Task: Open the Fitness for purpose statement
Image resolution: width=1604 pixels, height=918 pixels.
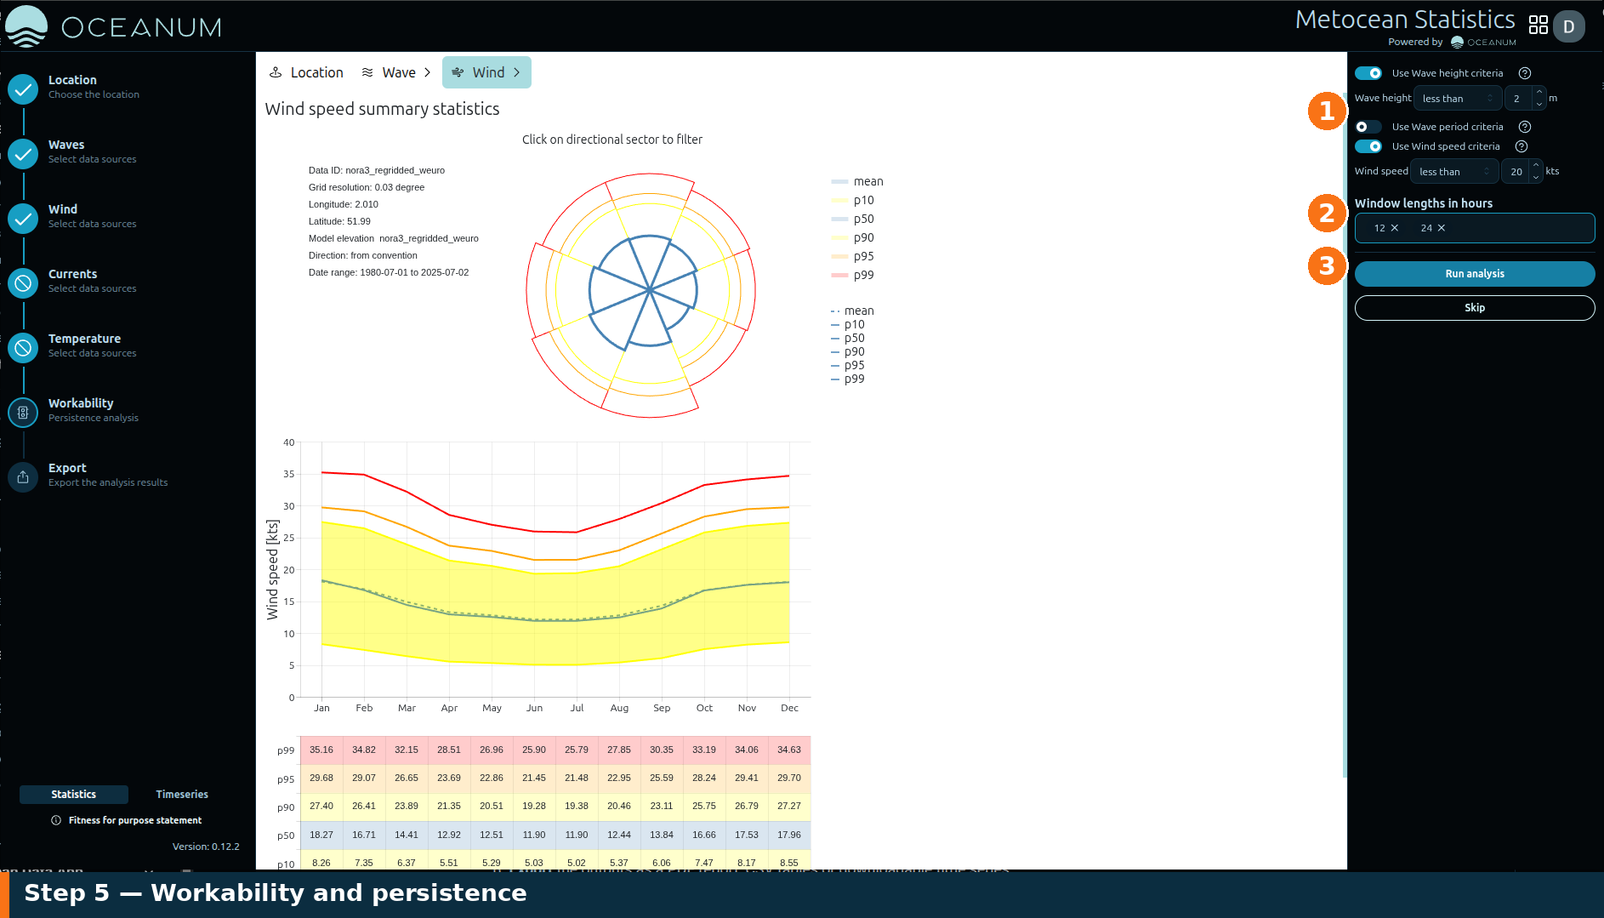Action: pyautogui.click(x=135, y=820)
